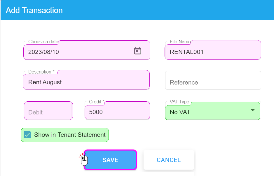Click the Credit * field label
The height and width of the screenshot is (176, 274).
[x=97, y=102]
